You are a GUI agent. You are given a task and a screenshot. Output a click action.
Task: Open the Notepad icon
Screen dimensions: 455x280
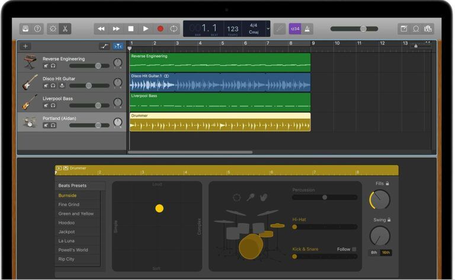click(403, 28)
